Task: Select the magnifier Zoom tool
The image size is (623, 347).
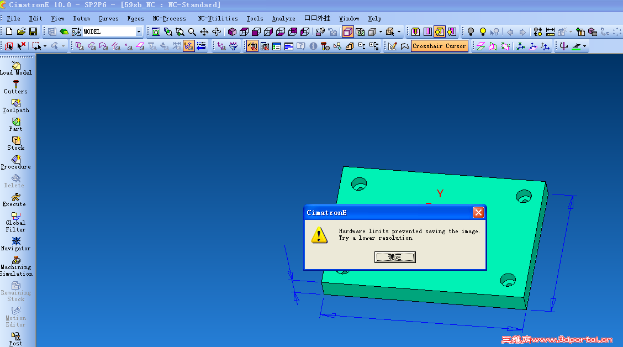Action: (192, 32)
